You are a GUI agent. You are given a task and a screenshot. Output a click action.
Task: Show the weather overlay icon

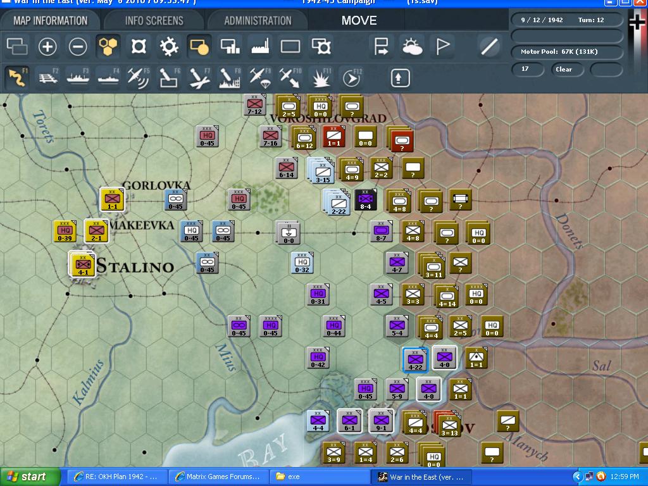click(x=411, y=46)
